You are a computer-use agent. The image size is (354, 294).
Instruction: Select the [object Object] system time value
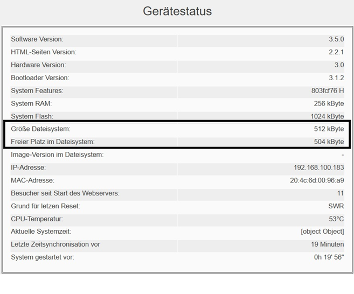click(x=322, y=232)
